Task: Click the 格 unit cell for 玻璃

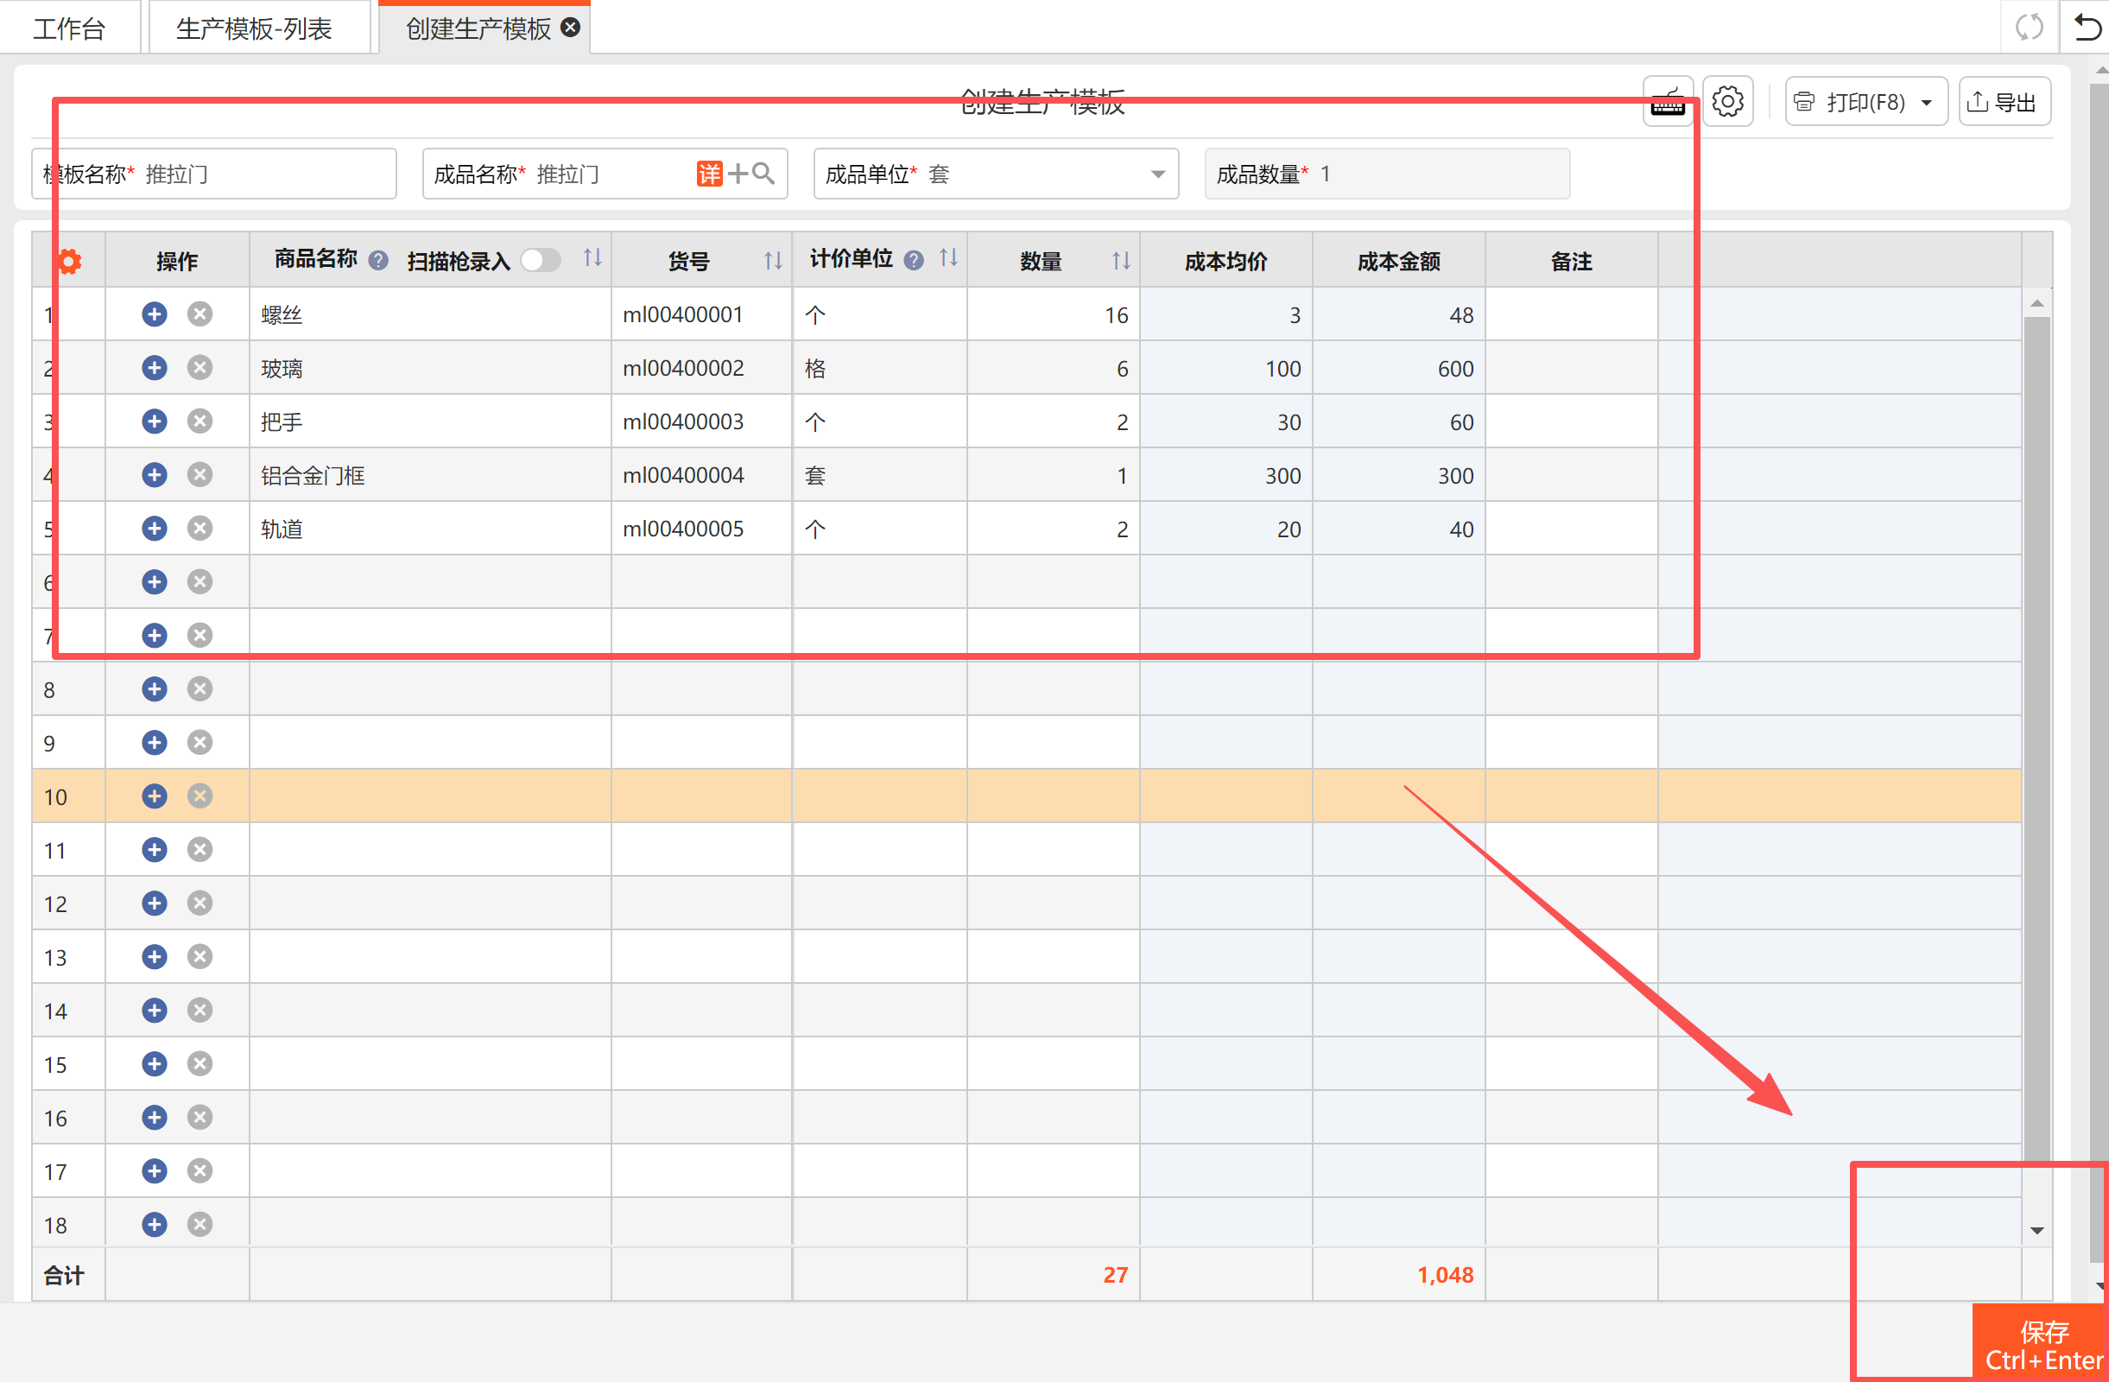Action: point(880,368)
